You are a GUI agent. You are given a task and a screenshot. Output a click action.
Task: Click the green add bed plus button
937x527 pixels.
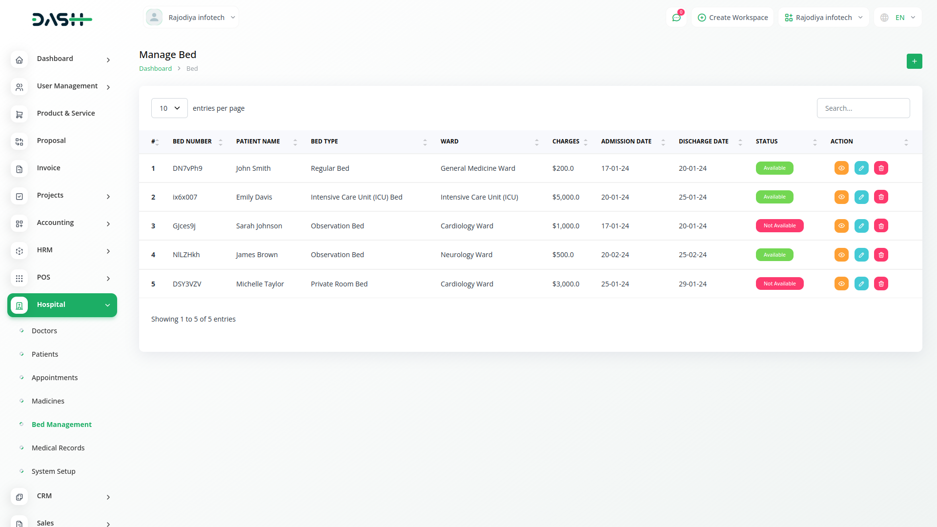[x=914, y=61]
